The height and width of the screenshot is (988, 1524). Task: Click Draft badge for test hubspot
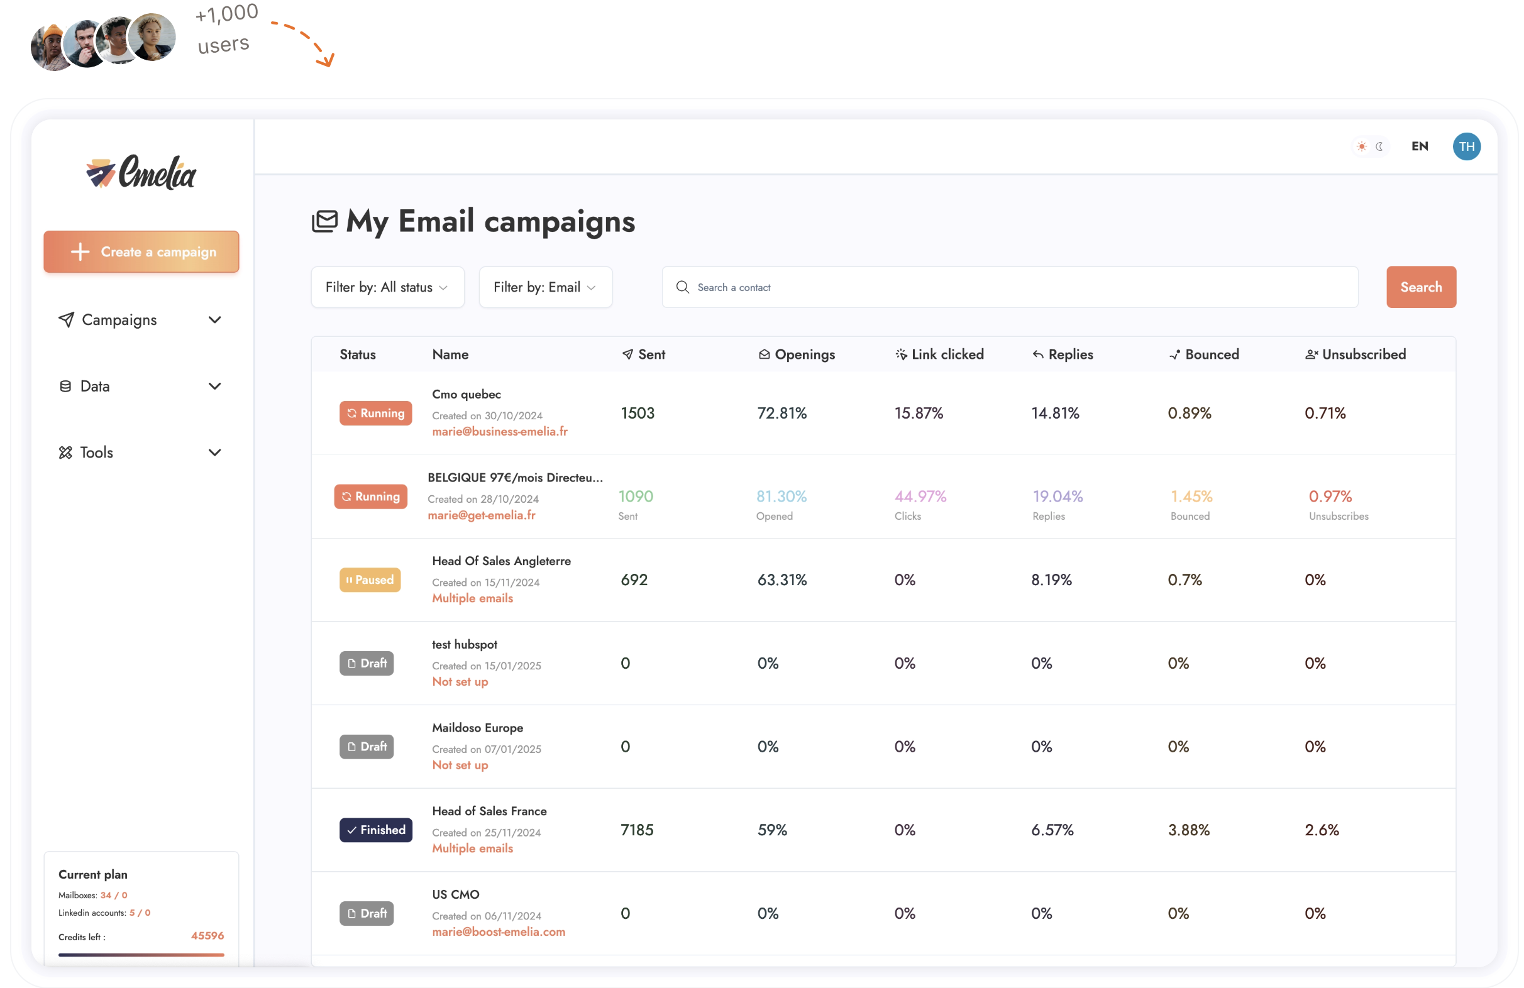point(367,663)
